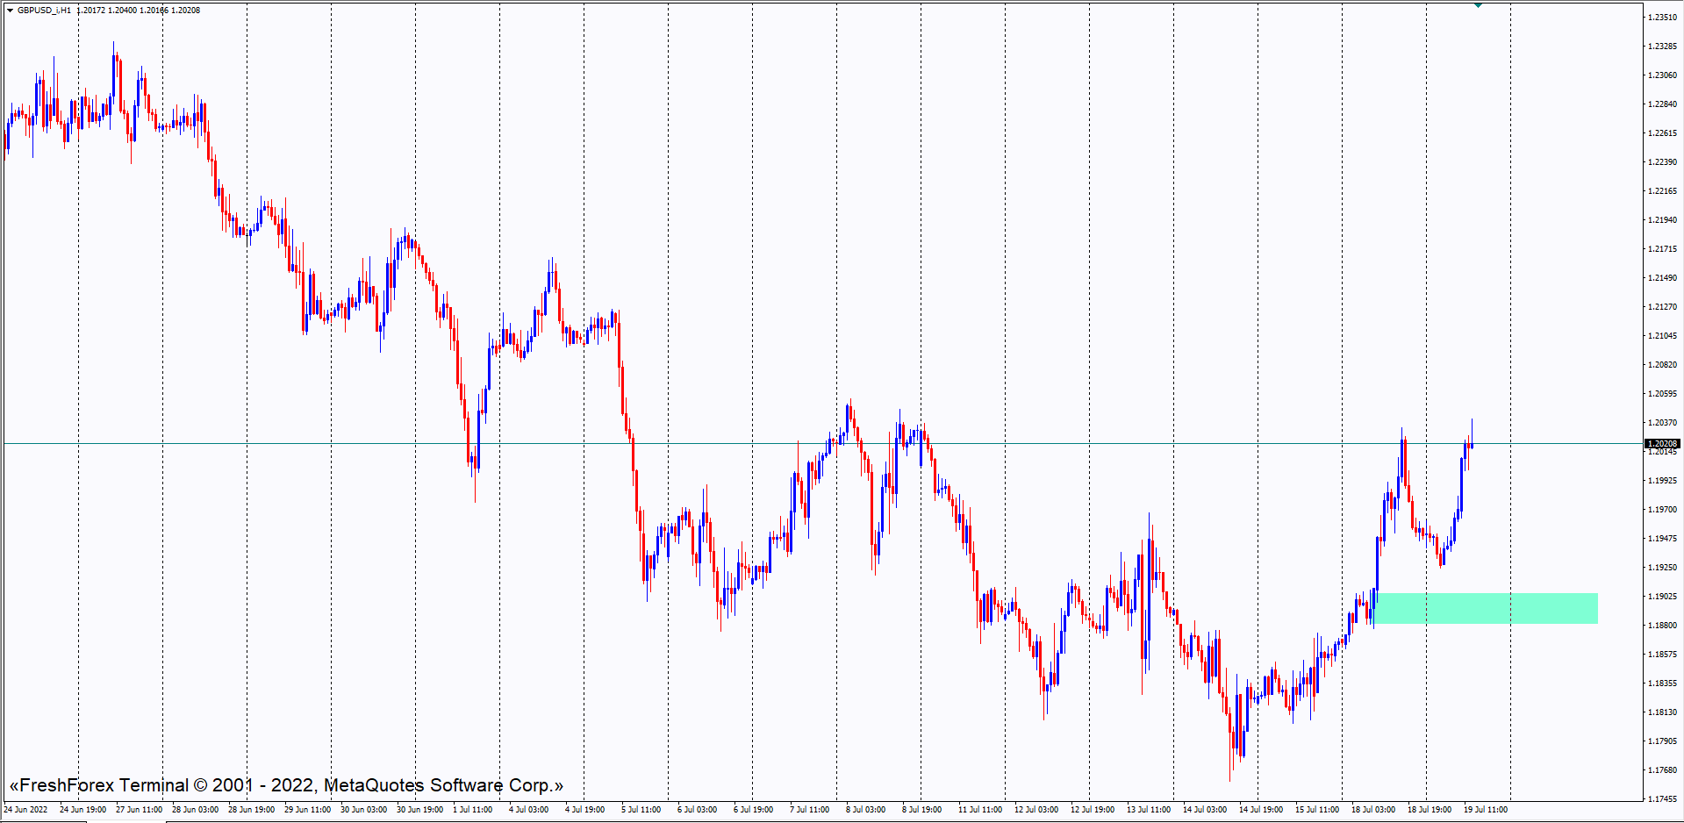Click the 14 Jul 19:00 time label

[x=1260, y=810]
